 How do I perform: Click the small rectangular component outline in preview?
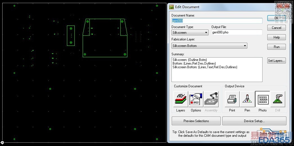tap(71, 36)
